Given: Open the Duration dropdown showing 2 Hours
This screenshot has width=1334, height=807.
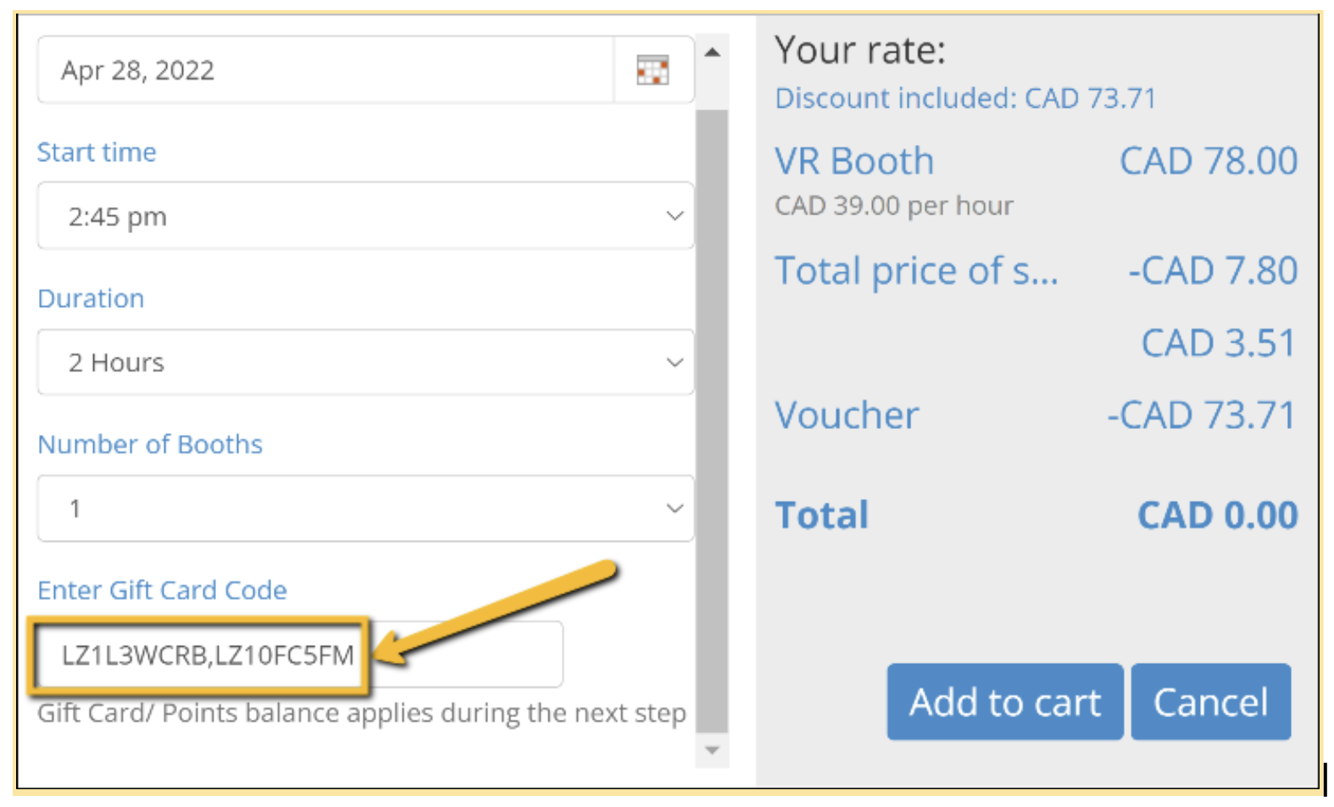Looking at the screenshot, I should pyautogui.click(x=365, y=362).
